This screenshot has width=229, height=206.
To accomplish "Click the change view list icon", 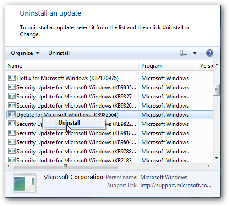I will pos(184,53).
